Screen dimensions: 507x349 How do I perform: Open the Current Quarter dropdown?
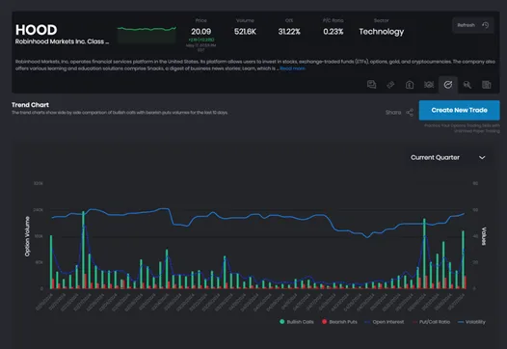coord(448,157)
